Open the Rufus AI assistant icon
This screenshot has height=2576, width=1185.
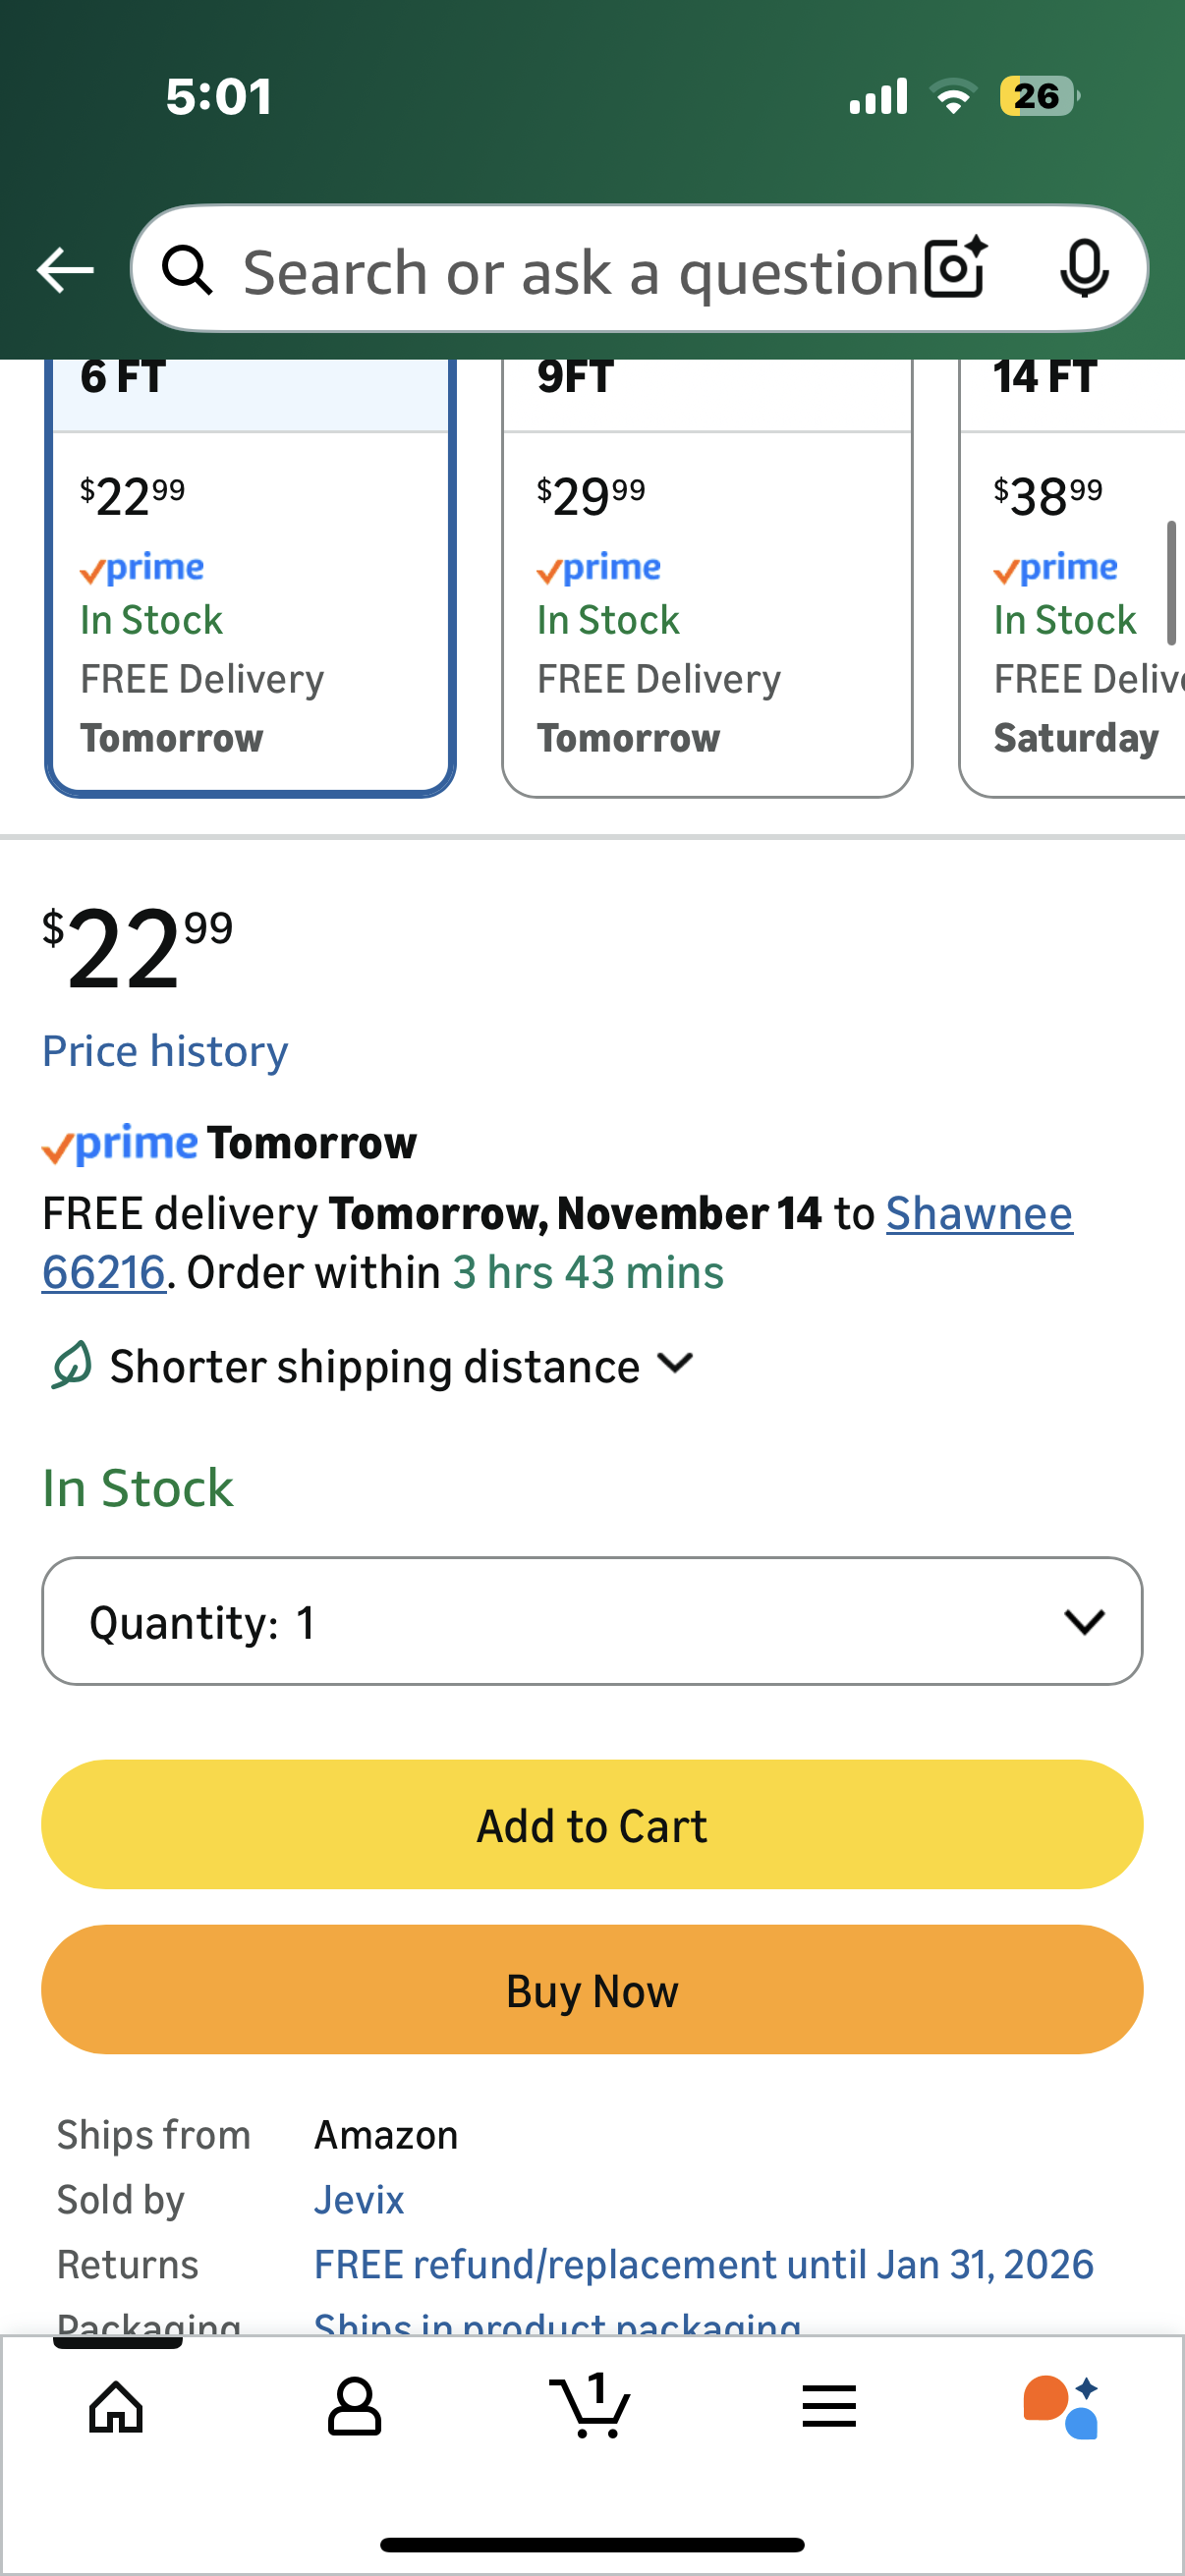click(1062, 2406)
